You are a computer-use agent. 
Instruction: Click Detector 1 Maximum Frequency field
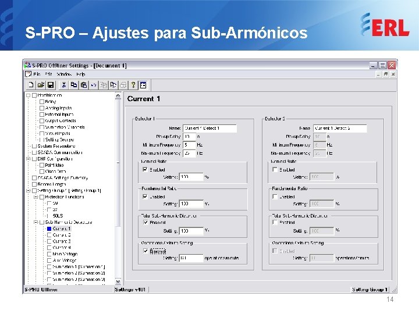tap(190, 154)
